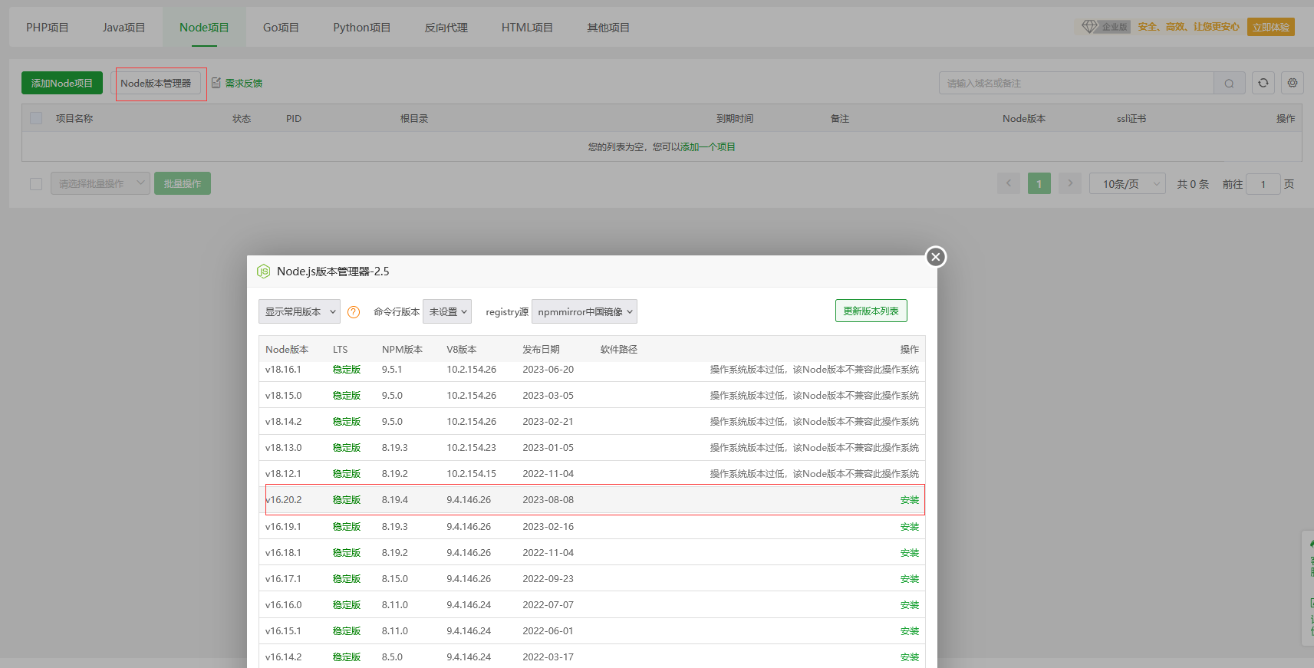Install Node v16.16.0

tap(910, 605)
